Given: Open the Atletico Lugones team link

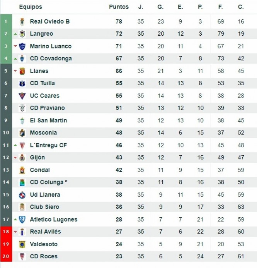Looking at the screenshot, I should [53, 220].
